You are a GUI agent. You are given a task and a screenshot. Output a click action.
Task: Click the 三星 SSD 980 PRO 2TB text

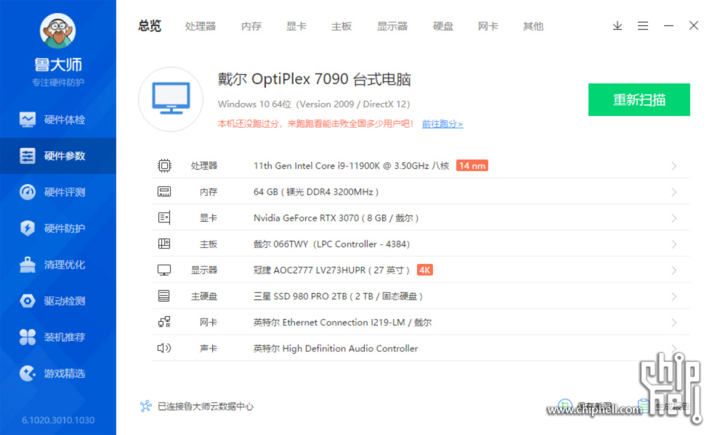click(x=339, y=297)
